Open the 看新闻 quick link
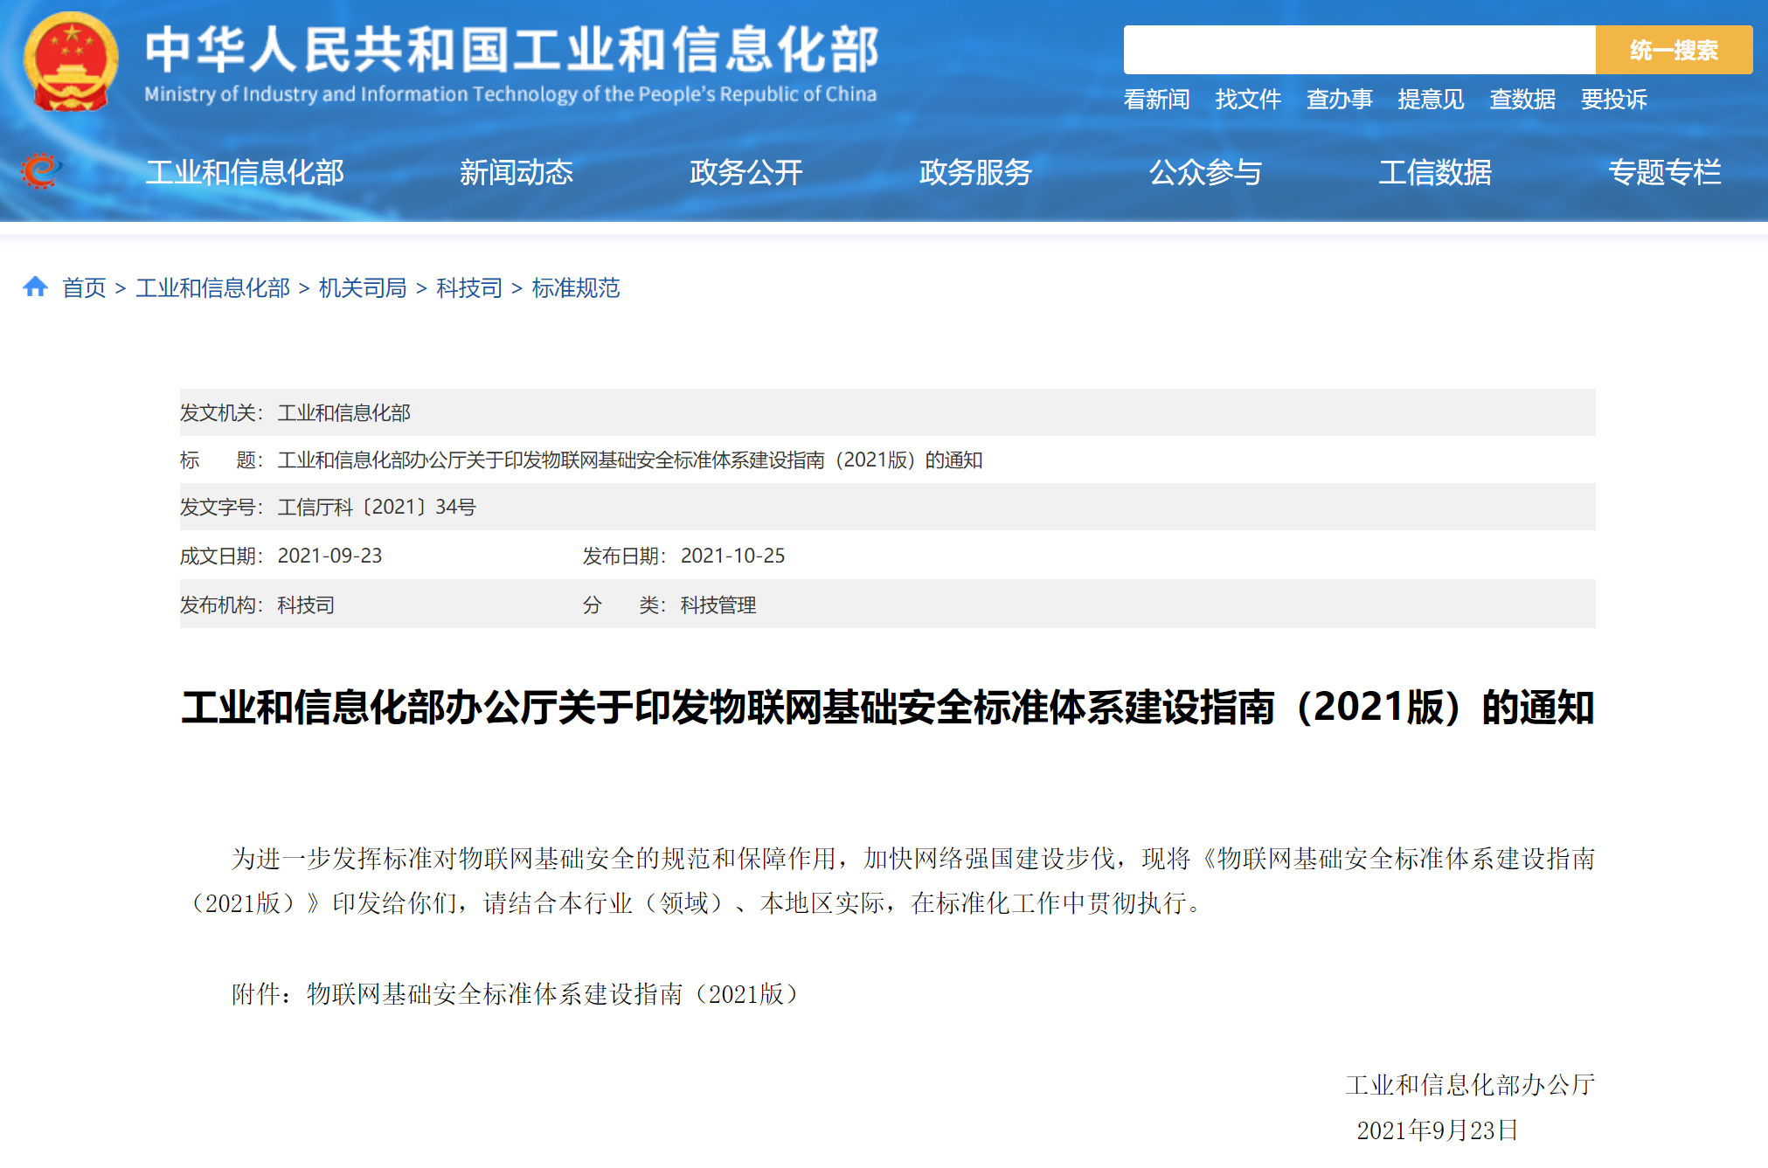Screen dimensions: 1768x1168 [x=1156, y=100]
